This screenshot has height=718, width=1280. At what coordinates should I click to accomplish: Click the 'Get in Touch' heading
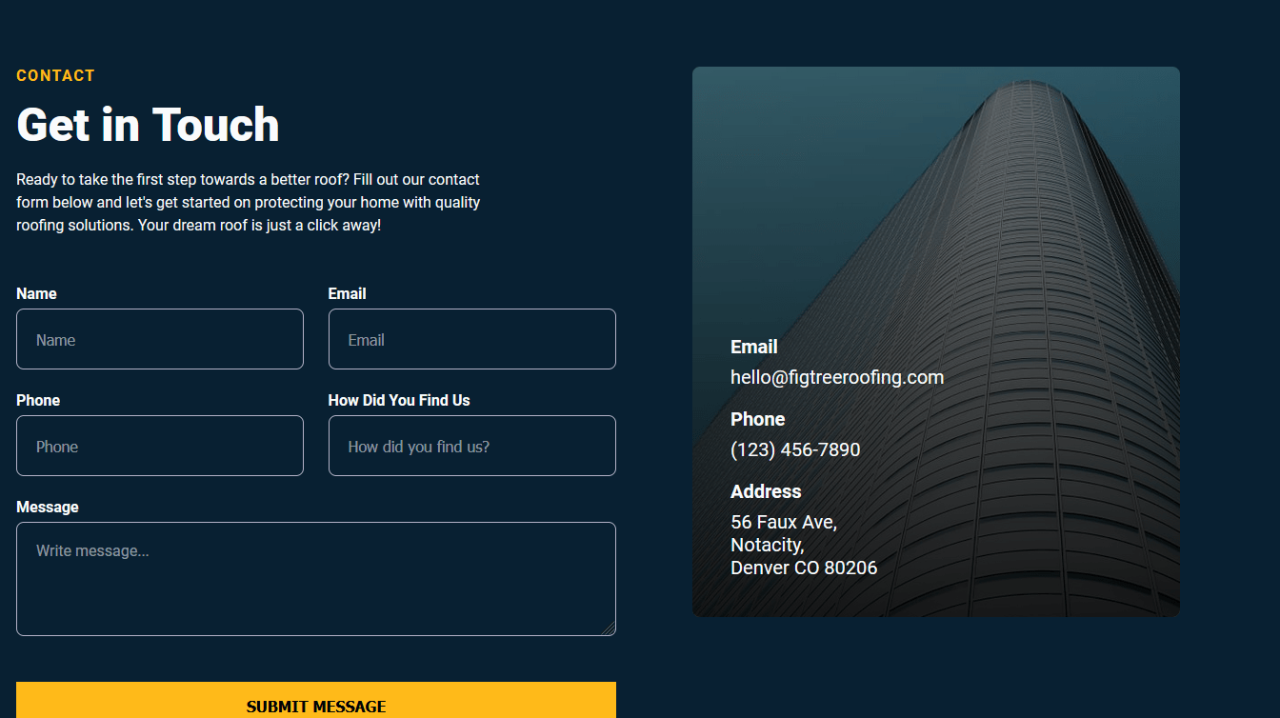[x=148, y=125]
